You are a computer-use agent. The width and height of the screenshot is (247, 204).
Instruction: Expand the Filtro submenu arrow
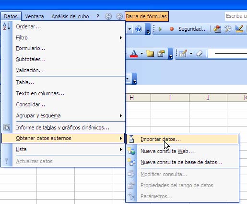click(x=121, y=38)
